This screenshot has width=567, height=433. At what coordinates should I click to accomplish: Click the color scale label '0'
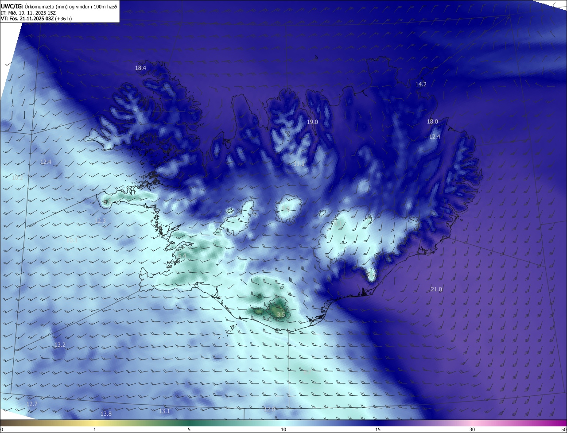(2, 429)
